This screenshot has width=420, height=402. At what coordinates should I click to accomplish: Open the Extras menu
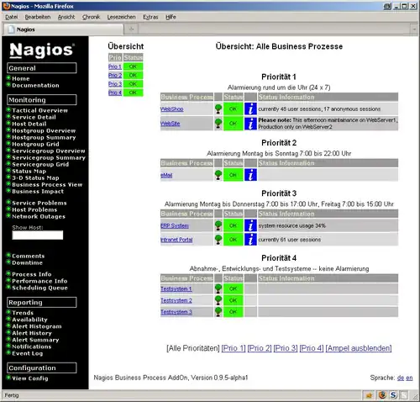click(150, 17)
